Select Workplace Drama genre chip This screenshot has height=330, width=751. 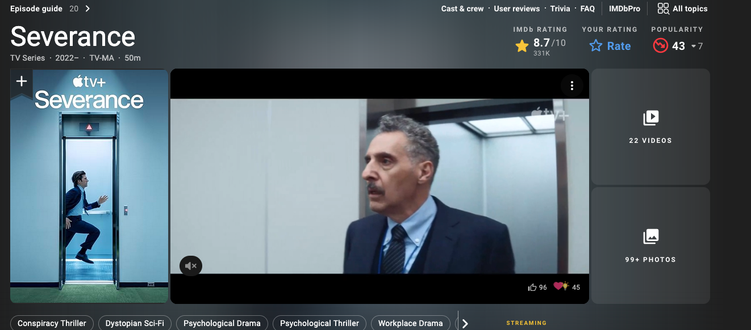pyautogui.click(x=410, y=323)
